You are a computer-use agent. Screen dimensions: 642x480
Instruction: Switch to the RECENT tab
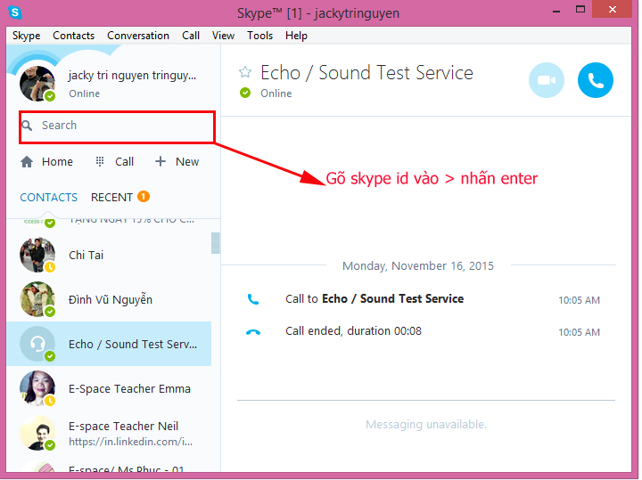pyautogui.click(x=112, y=198)
